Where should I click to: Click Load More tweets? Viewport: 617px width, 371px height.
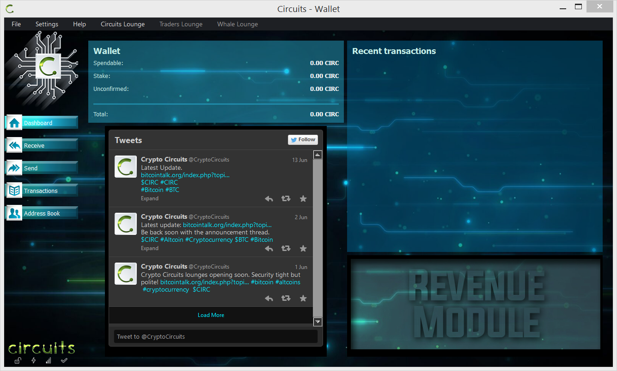click(211, 315)
